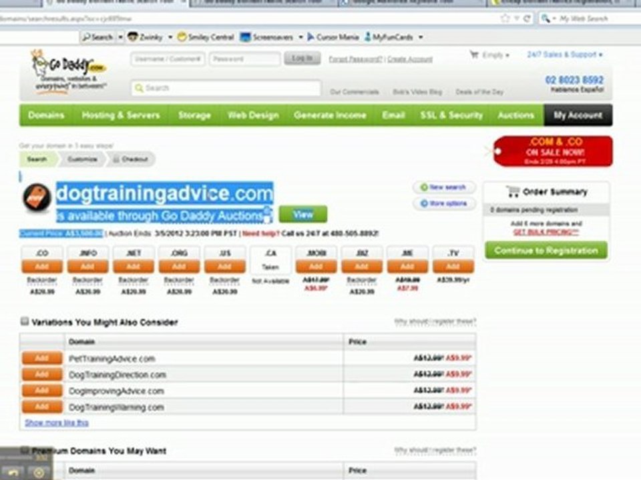The width and height of the screenshot is (641, 480).
Task: Click the auction tag icon beside domain
Action: click(37, 198)
